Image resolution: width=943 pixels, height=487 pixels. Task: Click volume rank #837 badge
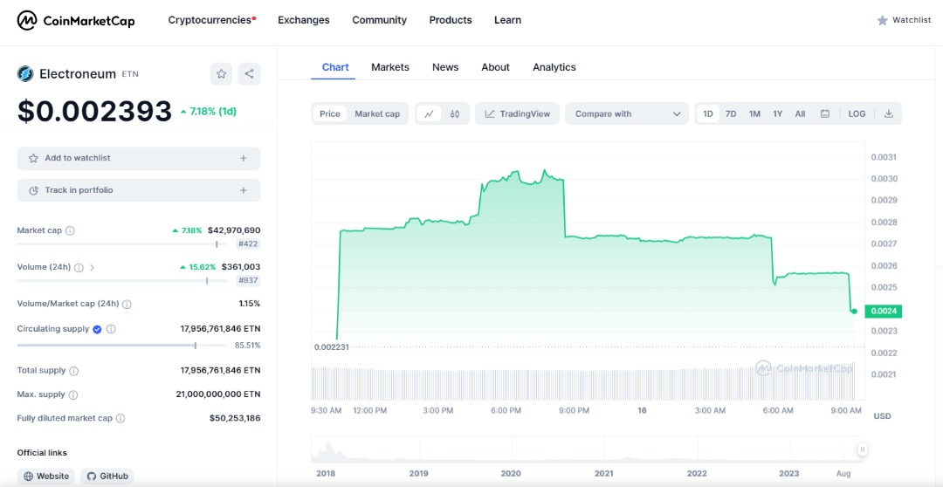pos(248,281)
